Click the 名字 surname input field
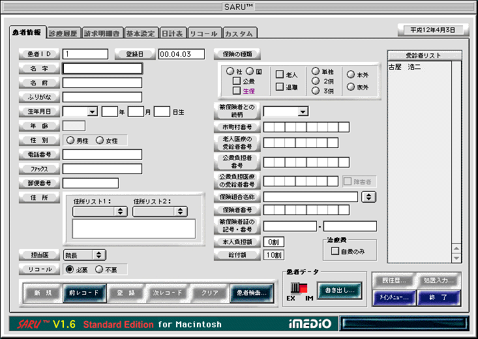Screen dimensions: 478x339 tap(102, 68)
